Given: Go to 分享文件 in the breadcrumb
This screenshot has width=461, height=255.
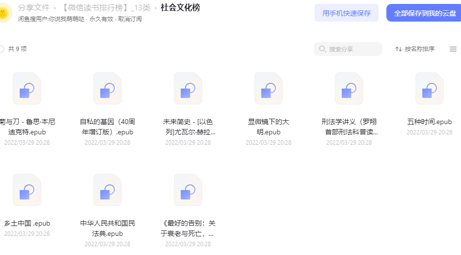Looking at the screenshot, I should (x=34, y=8).
